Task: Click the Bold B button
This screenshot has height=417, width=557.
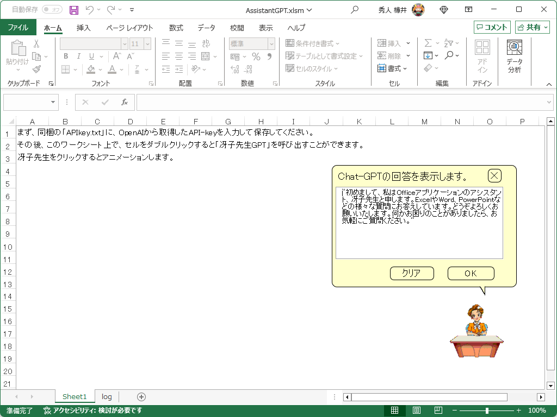Action: pyautogui.click(x=66, y=56)
